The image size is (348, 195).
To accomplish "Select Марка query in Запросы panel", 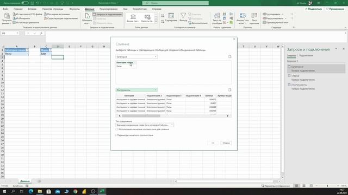I will [x=316, y=77].
